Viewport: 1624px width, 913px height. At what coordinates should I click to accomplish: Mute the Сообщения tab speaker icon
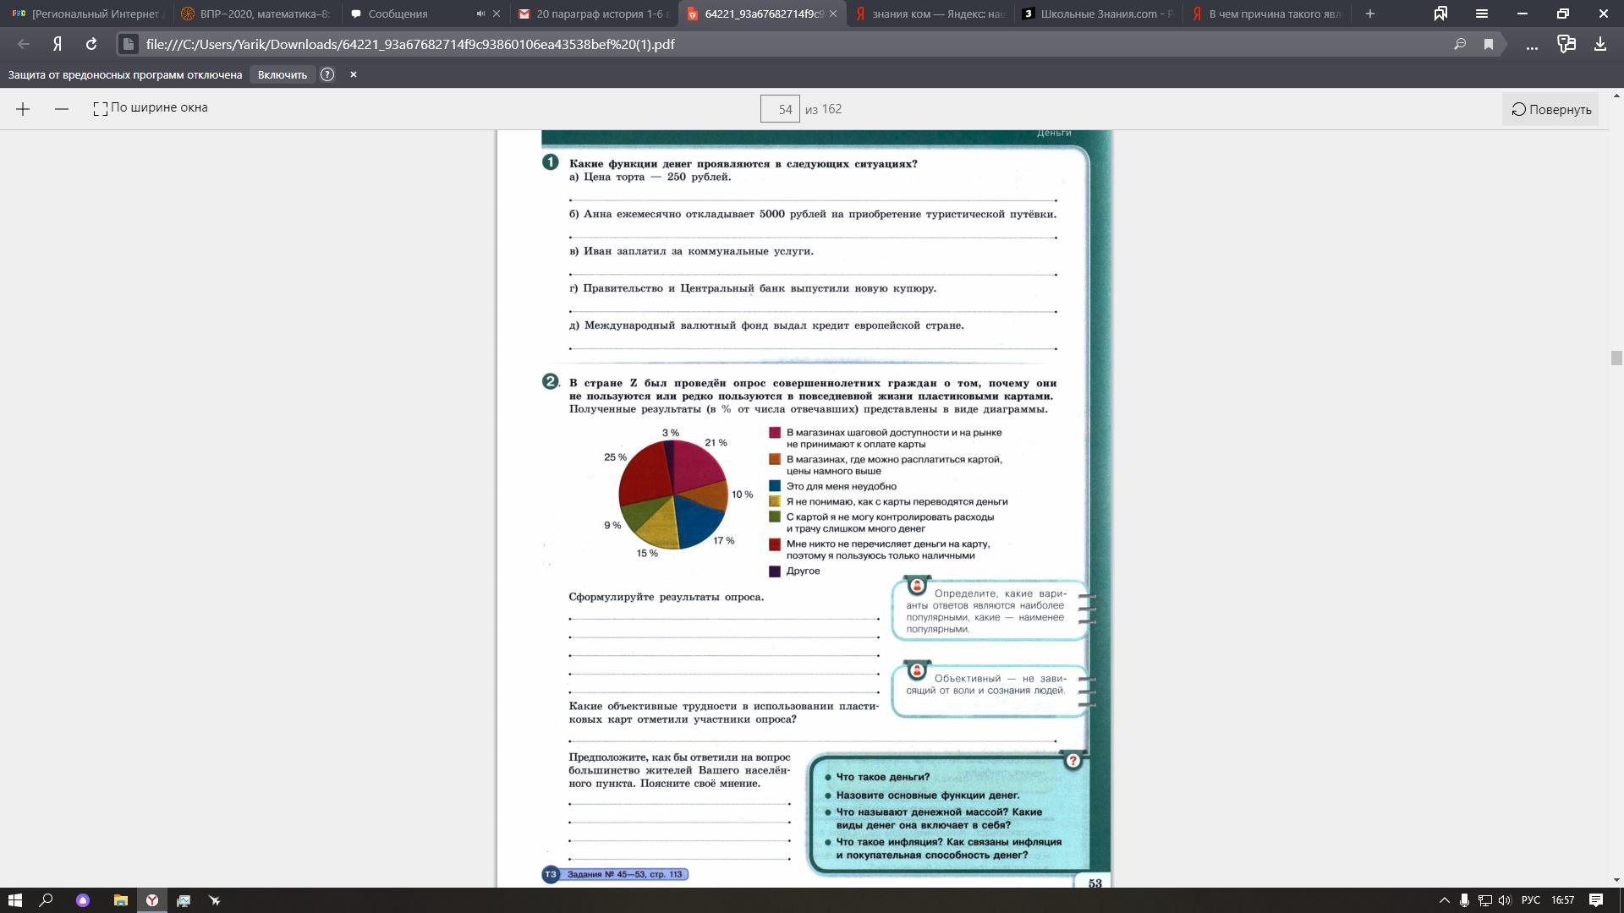(x=480, y=14)
